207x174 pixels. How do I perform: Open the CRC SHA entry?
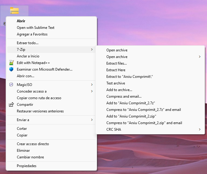(150, 130)
